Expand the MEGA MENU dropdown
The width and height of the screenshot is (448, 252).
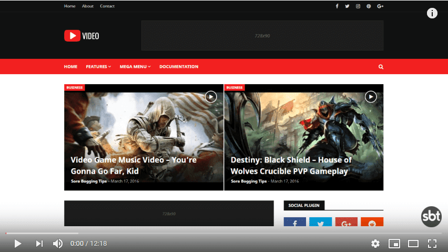[x=135, y=67]
